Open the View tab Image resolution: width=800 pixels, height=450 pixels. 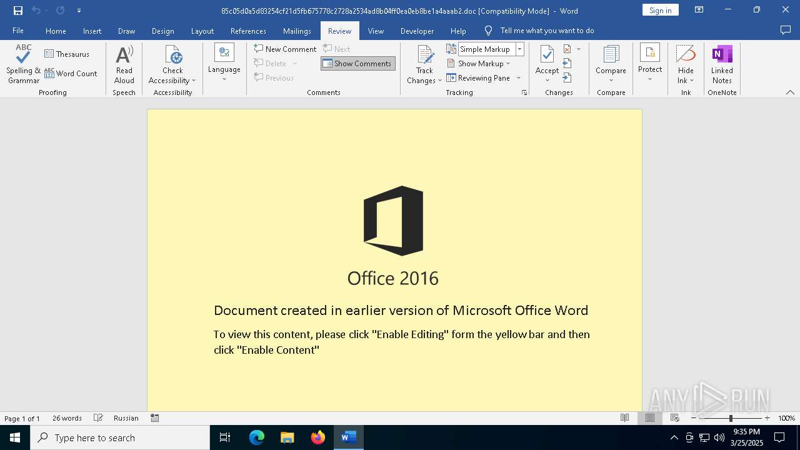(376, 31)
